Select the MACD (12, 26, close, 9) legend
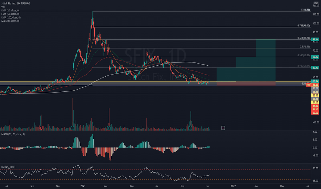The width and height of the screenshot is (321, 189). pyautogui.click(x=13, y=134)
